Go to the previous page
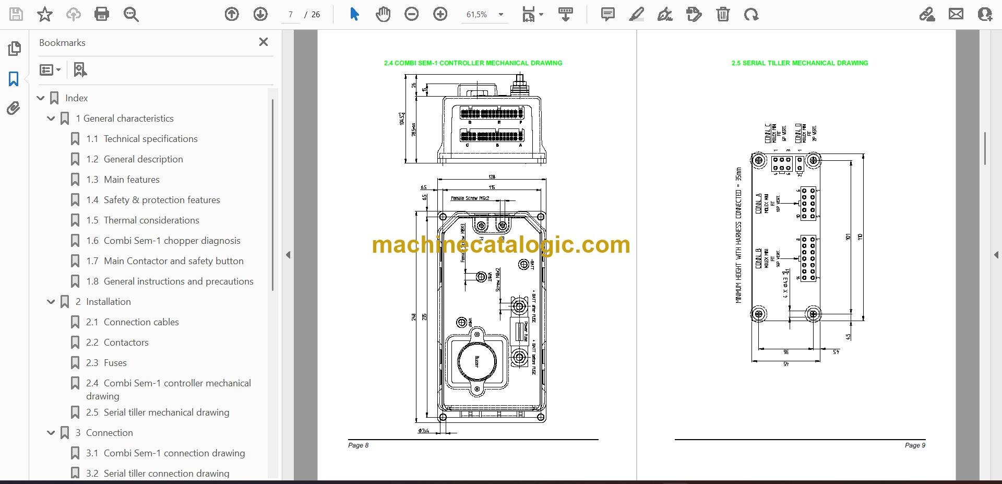The width and height of the screenshot is (1002, 484). 232,14
